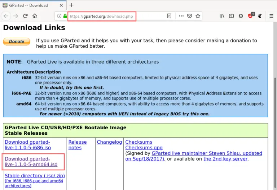Image resolution: width=277 pixels, height=190 pixels.
Task: Click the GNOME foot extension icon
Action: pyautogui.click(x=260, y=16)
